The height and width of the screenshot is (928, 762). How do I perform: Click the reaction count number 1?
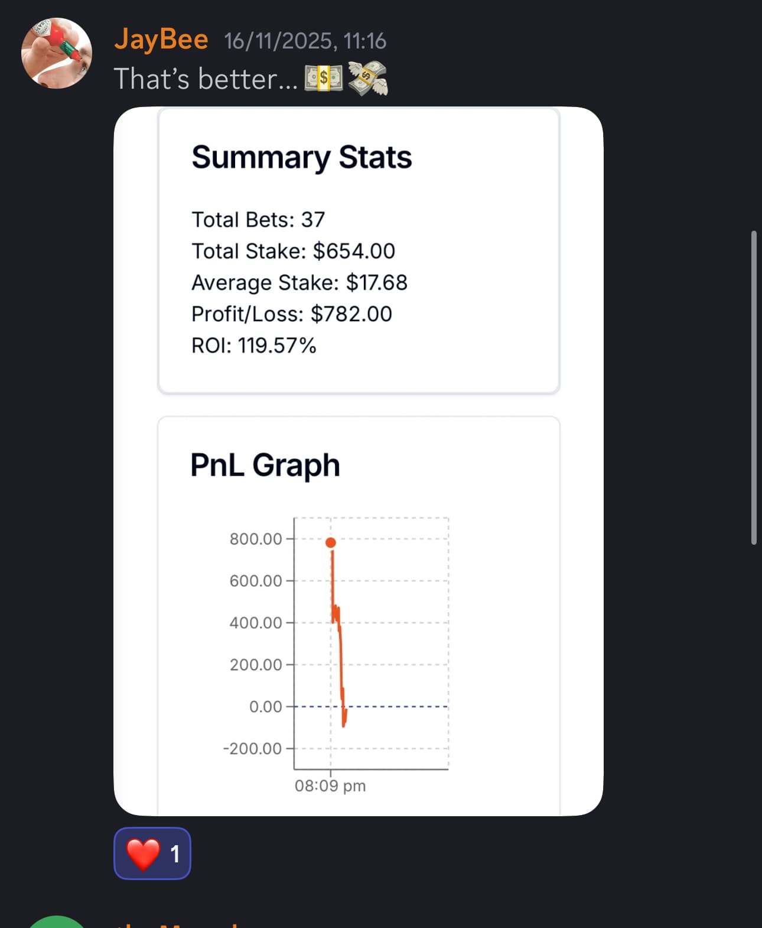coord(175,854)
